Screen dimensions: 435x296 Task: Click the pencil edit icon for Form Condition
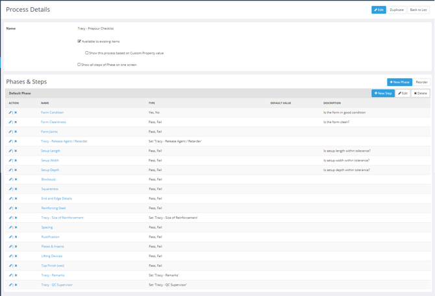pos(10,113)
